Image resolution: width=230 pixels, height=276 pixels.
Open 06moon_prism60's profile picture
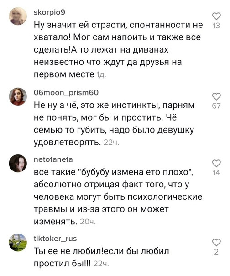(18, 96)
